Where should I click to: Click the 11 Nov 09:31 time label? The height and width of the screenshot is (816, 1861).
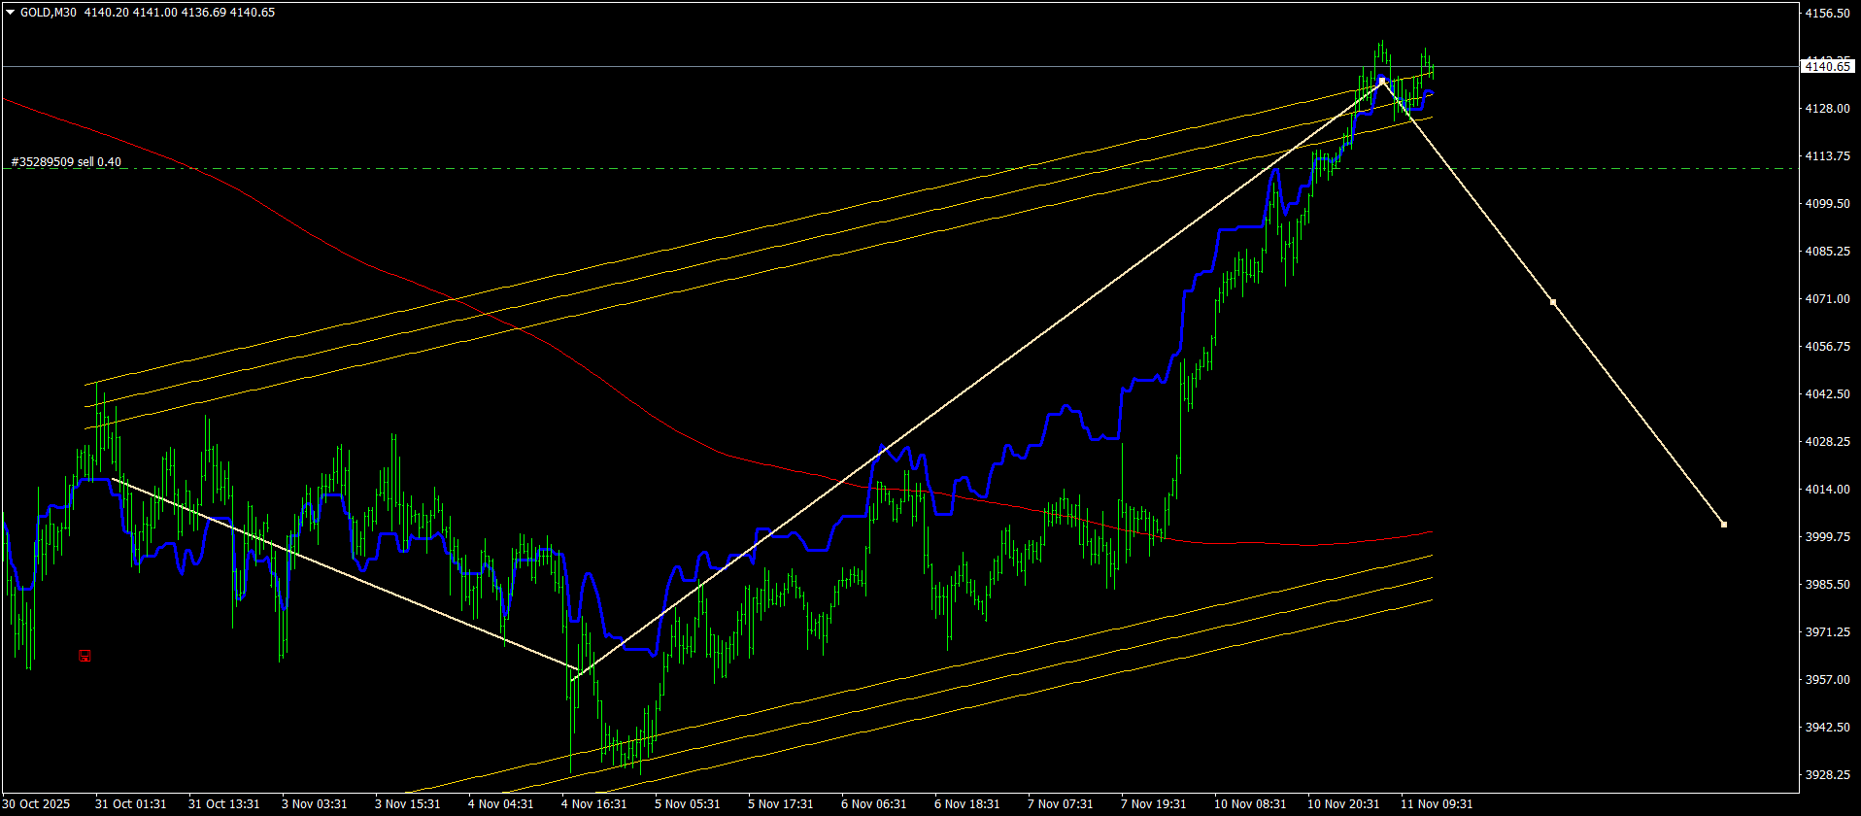1437,804
